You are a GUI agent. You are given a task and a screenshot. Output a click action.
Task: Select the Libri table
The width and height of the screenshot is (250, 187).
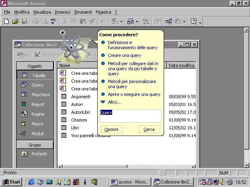(75, 128)
